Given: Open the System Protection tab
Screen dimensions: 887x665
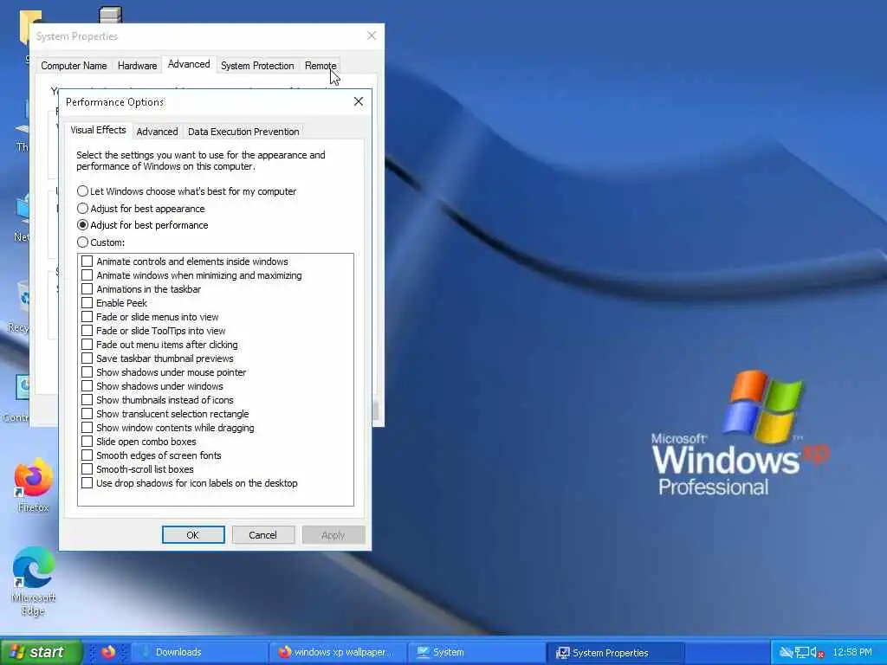Looking at the screenshot, I should coord(257,66).
